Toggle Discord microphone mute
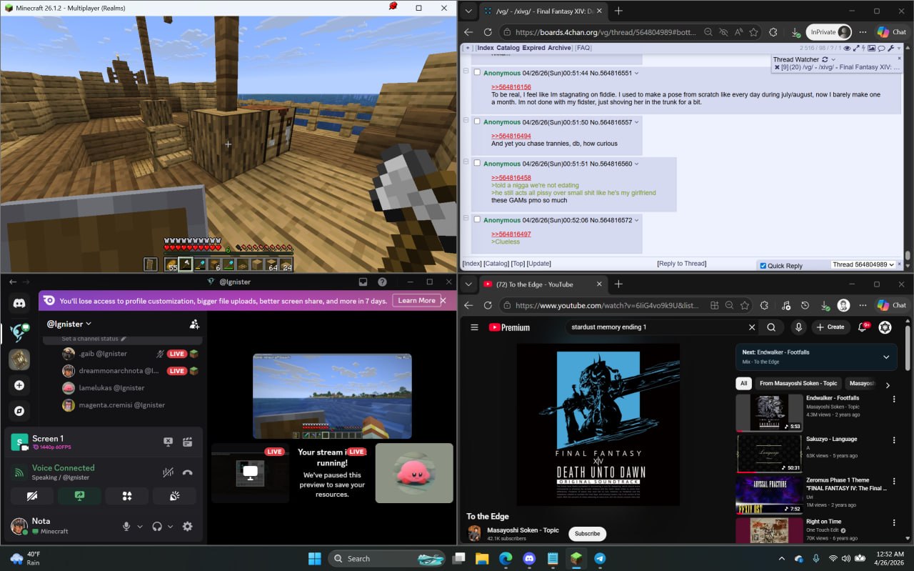 126,527
